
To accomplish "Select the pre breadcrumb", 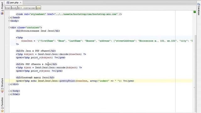I will click(x=38, y=8).
